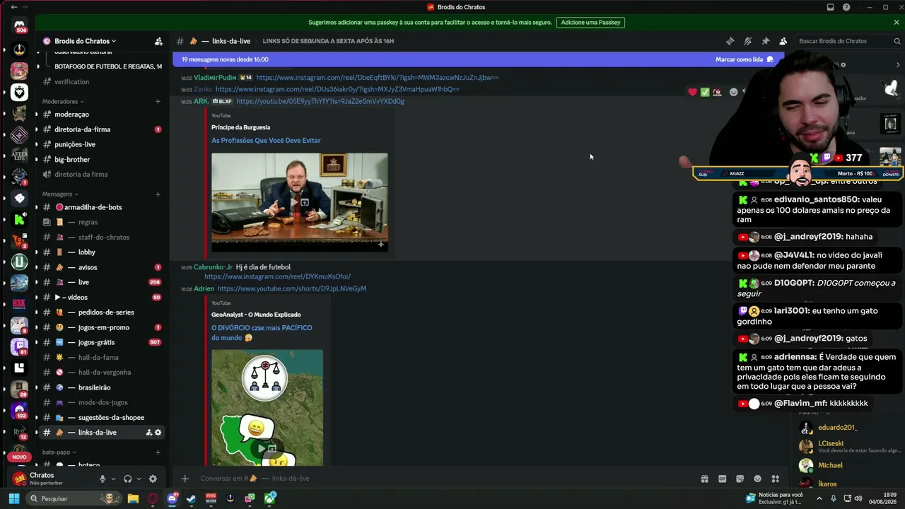Select the pedidos-de-series channel
Image resolution: width=905 pixels, height=509 pixels.
click(102, 312)
